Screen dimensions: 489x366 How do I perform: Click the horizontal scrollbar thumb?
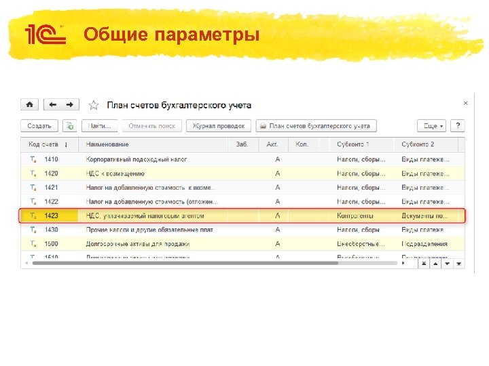pos(185,263)
